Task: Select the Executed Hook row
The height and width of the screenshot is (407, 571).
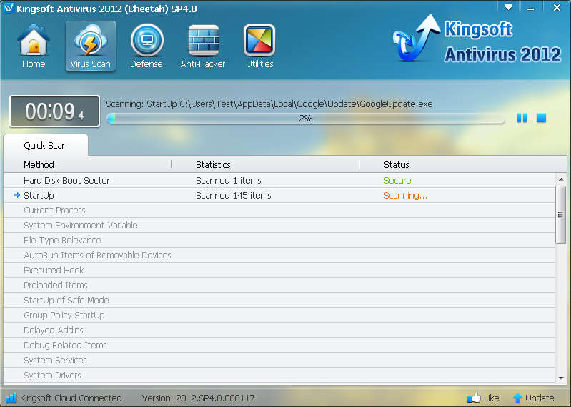Action: click(279, 270)
